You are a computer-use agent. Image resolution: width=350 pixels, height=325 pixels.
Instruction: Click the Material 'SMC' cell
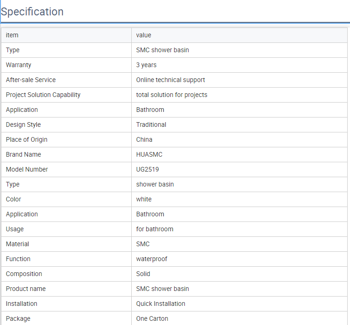(x=239, y=244)
